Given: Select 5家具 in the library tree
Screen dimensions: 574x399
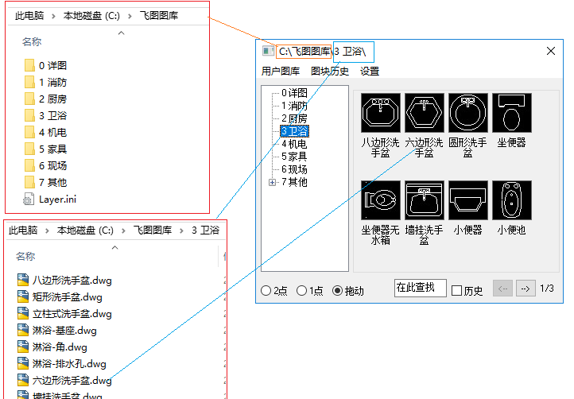Looking at the screenshot, I should pyautogui.click(x=294, y=157).
